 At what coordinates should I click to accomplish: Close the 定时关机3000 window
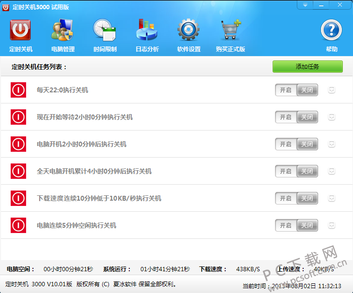(340, 5)
